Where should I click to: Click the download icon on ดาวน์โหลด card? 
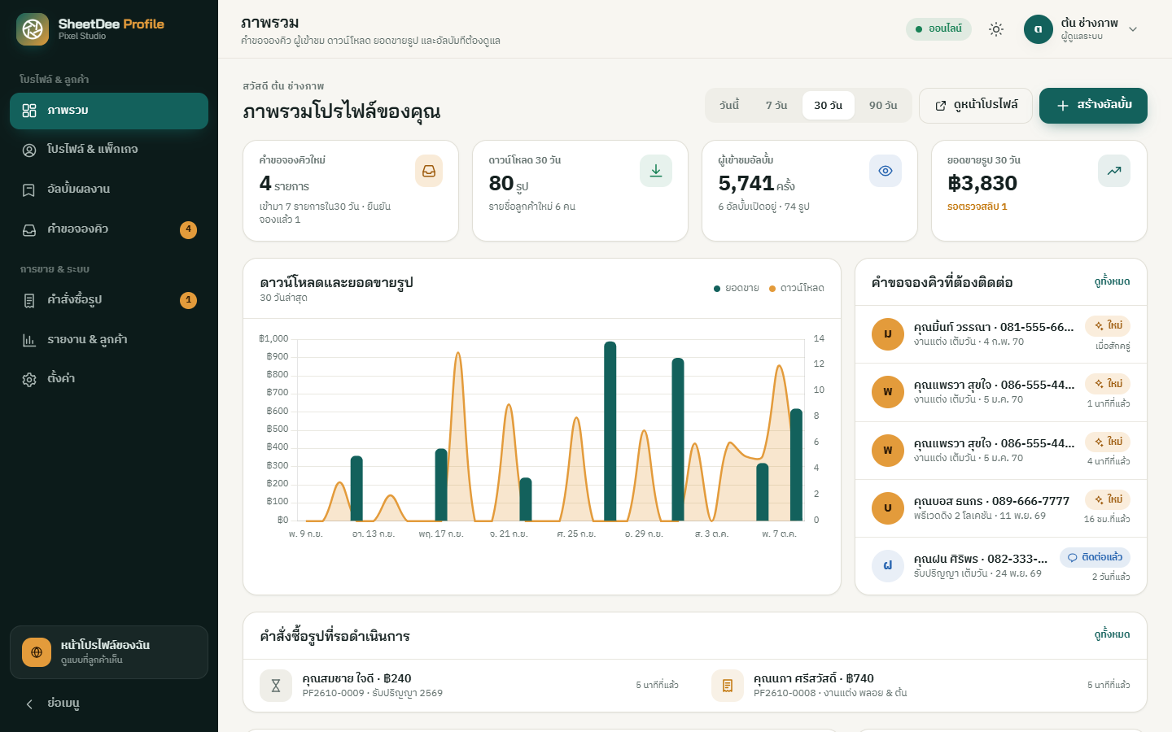[656, 171]
